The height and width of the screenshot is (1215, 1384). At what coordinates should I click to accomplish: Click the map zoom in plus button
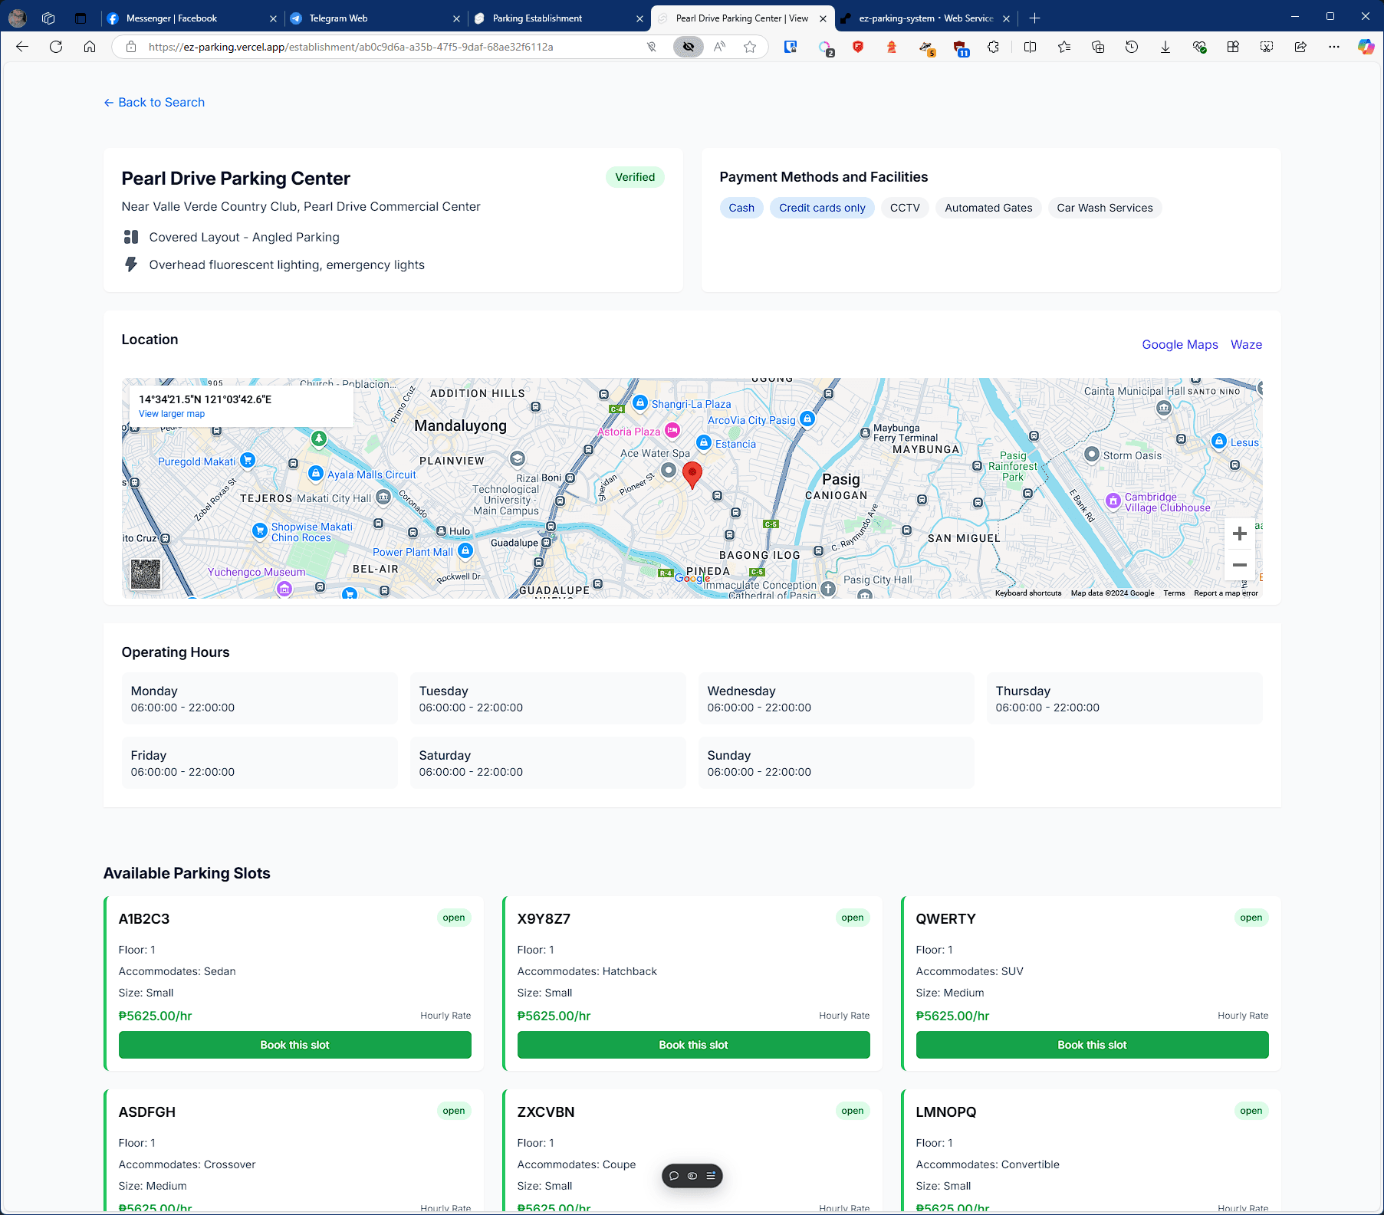tap(1239, 534)
